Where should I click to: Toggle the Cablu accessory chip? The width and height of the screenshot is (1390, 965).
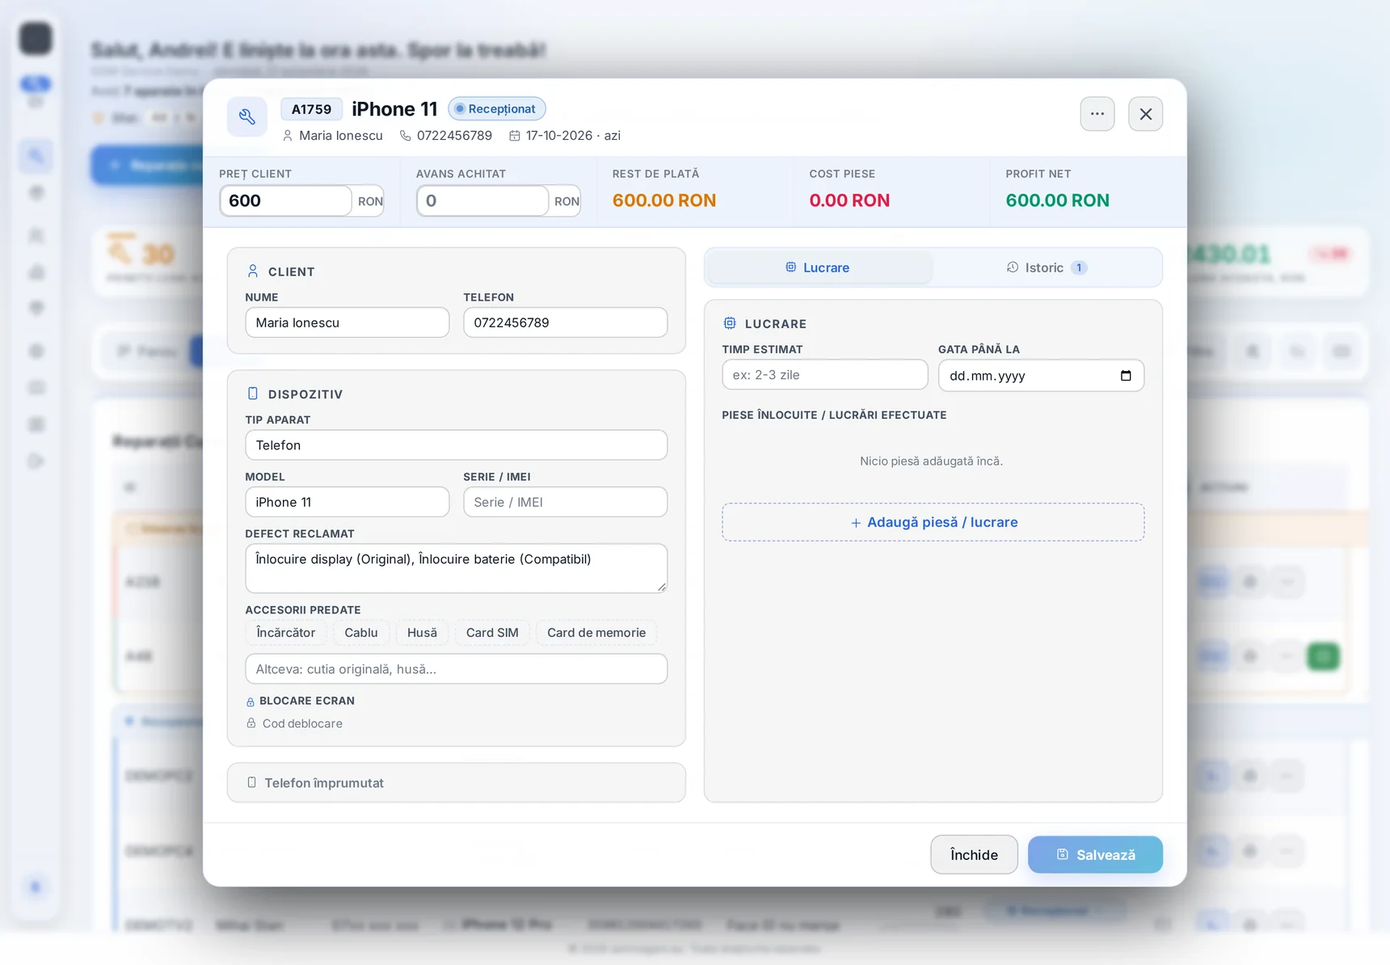361,633
